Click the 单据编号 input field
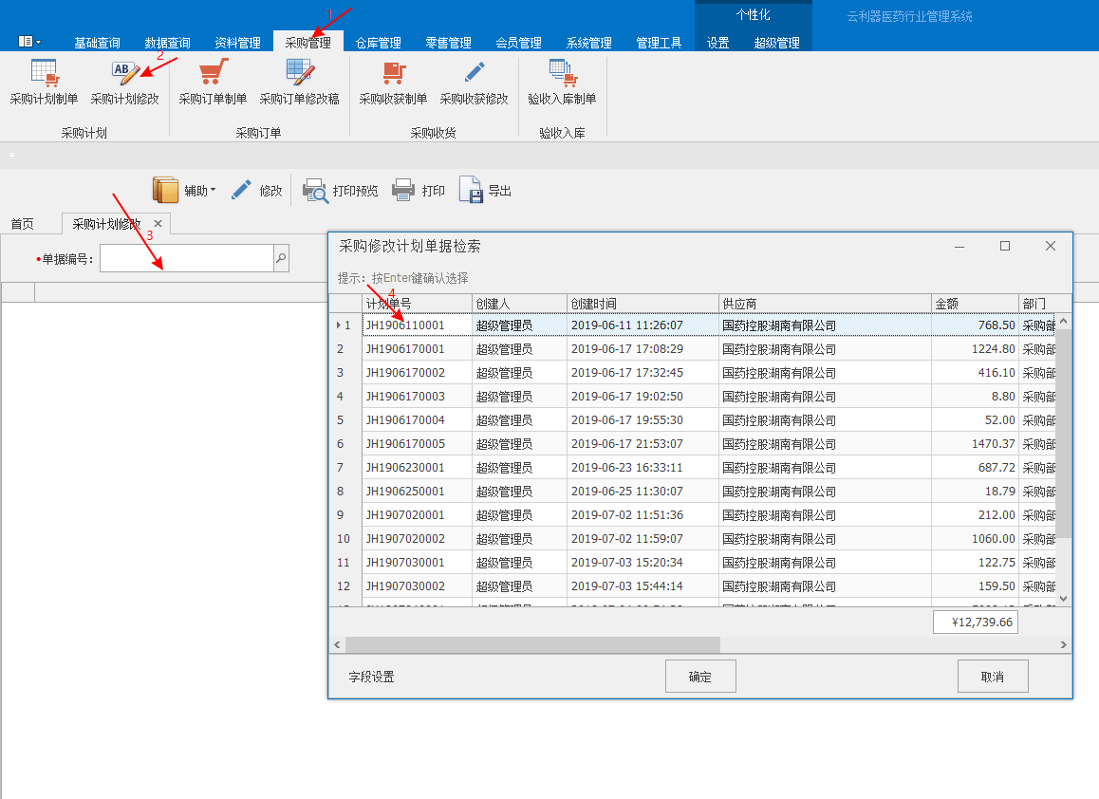This screenshot has width=1099, height=799. 186,258
